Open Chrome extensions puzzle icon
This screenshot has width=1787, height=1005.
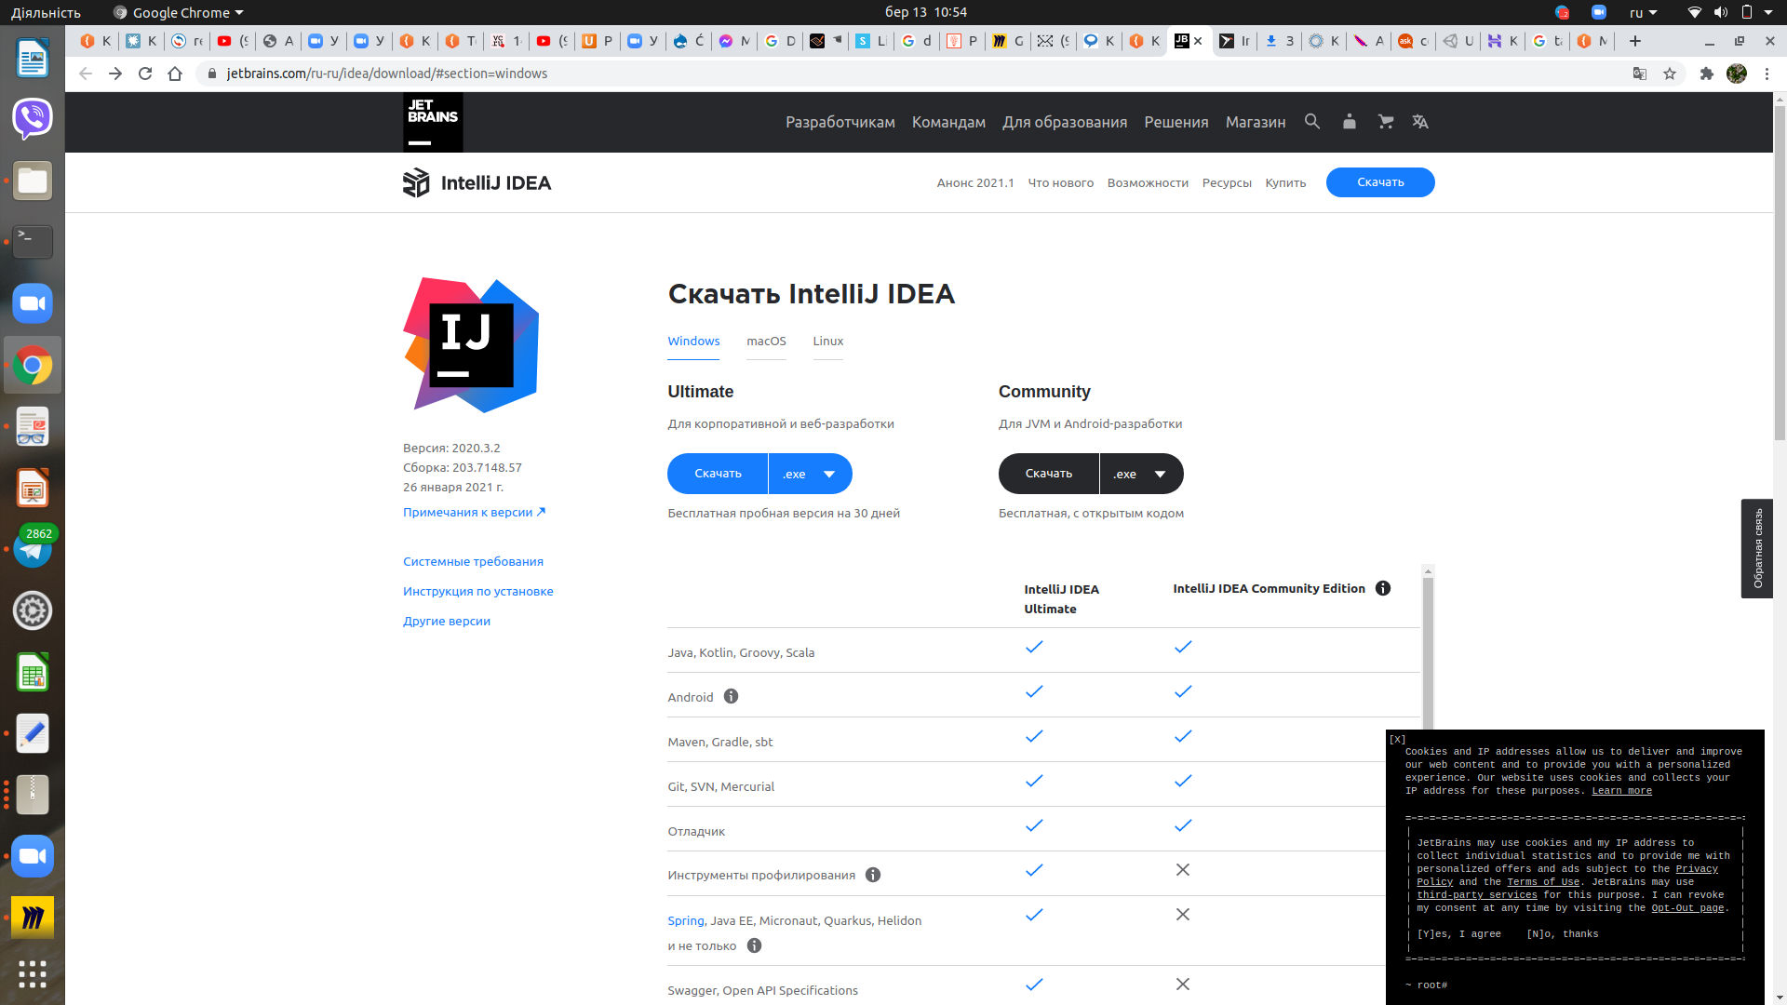coord(1707,74)
